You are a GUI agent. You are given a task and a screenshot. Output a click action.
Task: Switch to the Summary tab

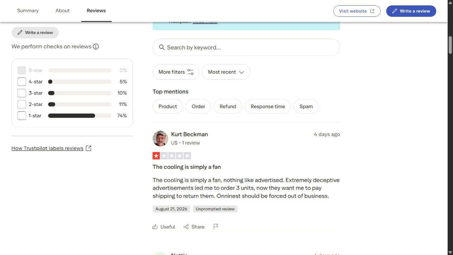pyautogui.click(x=28, y=11)
